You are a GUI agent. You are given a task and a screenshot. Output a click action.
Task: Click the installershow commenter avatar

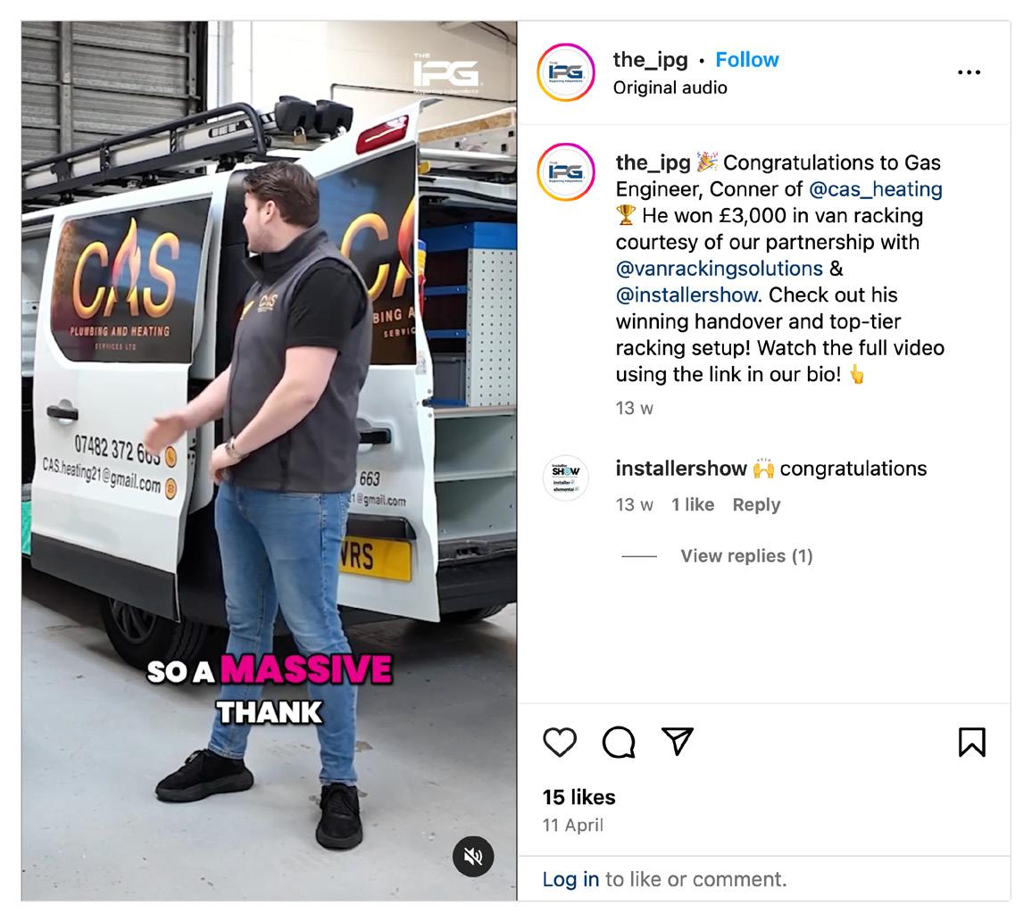(566, 478)
